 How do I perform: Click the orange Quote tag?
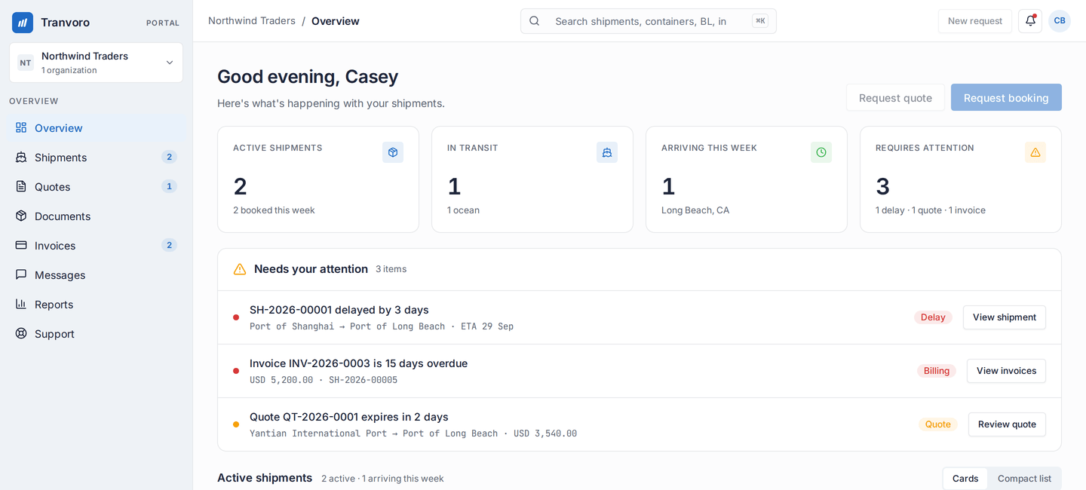(x=938, y=424)
